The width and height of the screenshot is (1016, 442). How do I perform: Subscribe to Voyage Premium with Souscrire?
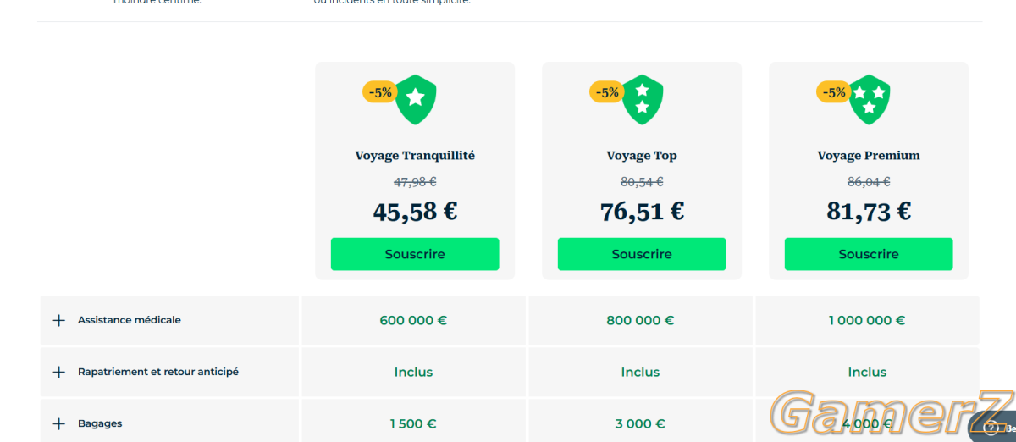869,254
